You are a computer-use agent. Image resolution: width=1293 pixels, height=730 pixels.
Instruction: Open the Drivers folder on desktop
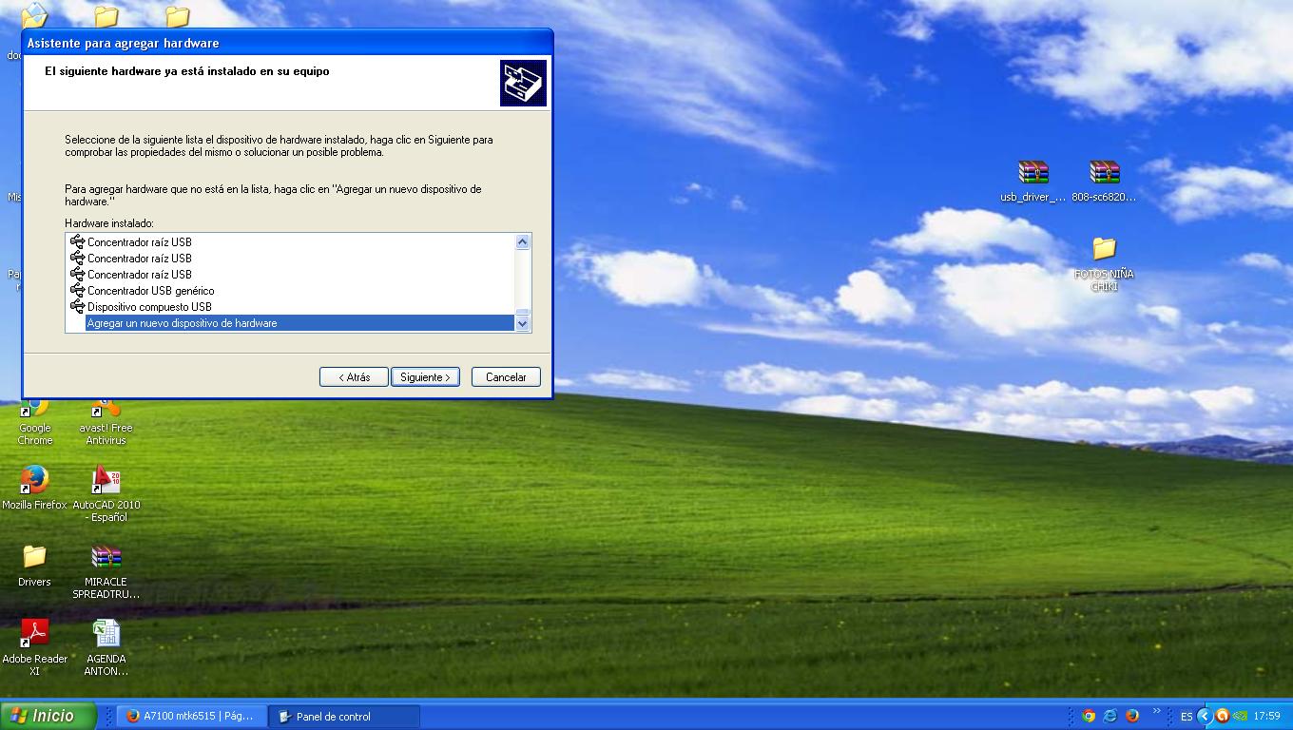pyautogui.click(x=34, y=565)
